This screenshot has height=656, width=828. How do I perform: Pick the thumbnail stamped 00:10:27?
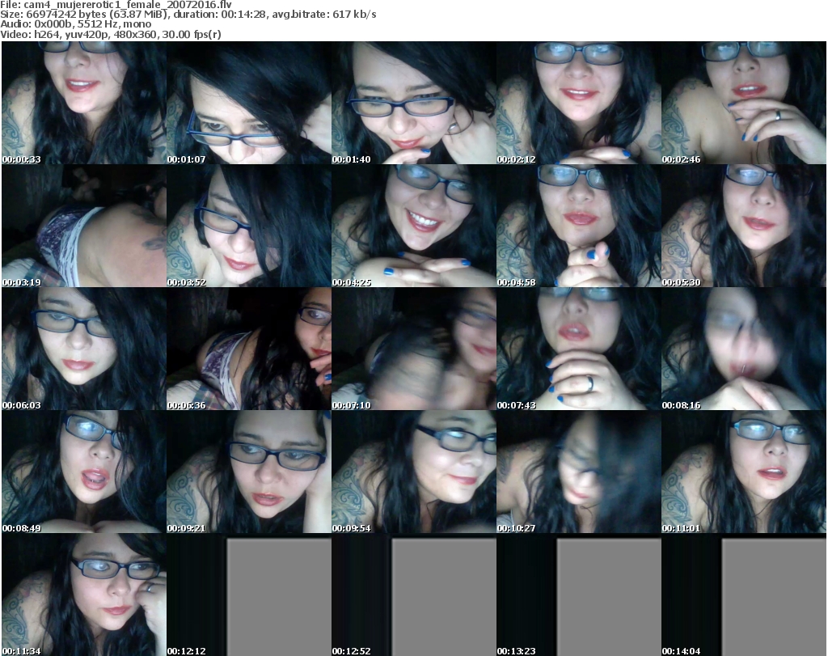click(579, 472)
